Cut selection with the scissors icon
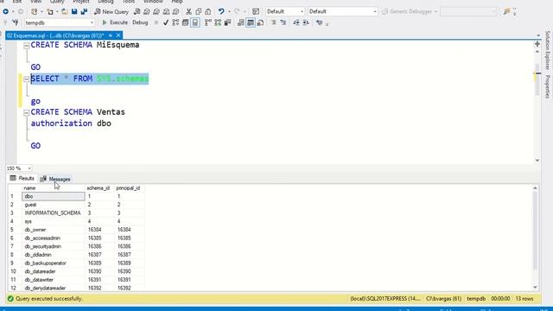Image resolution: width=553 pixels, height=311 pixels. (188, 11)
